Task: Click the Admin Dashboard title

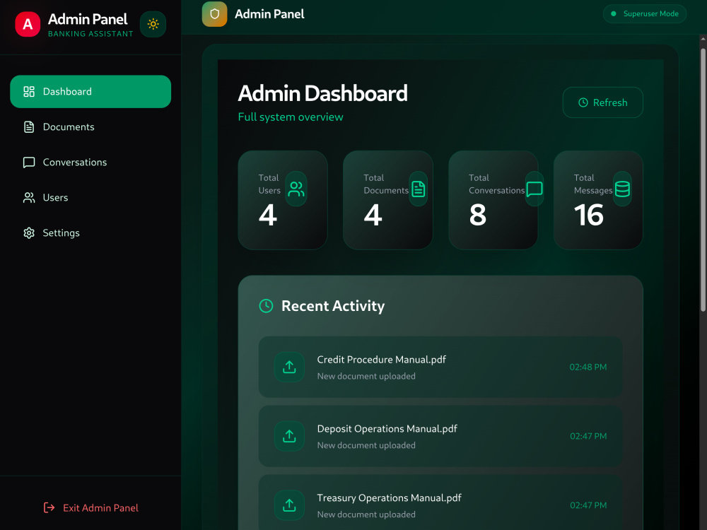Action: click(x=322, y=93)
